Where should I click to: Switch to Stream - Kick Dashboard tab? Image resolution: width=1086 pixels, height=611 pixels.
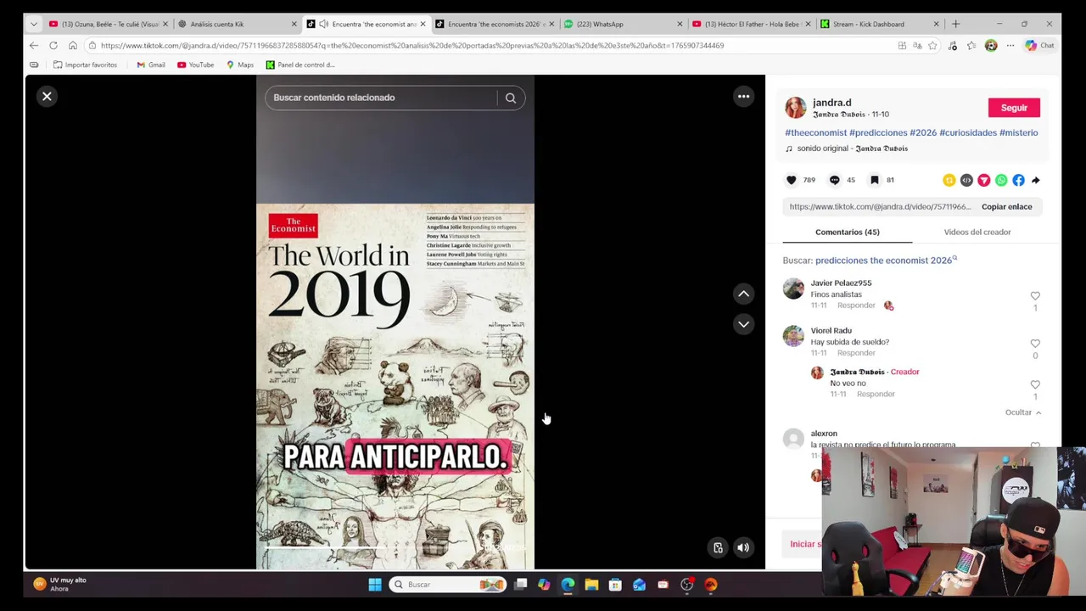879,24
